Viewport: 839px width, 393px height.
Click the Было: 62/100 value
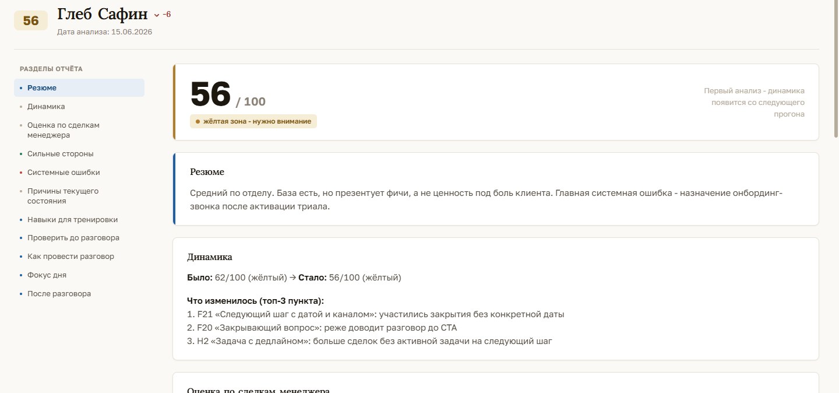pyautogui.click(x=237, y=278)
